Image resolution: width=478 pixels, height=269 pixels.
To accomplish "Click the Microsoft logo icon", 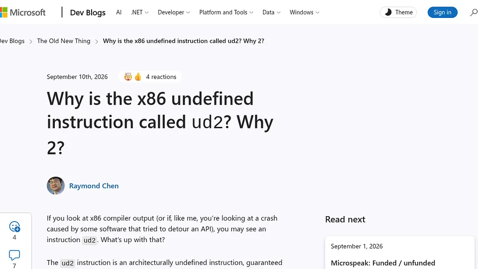I will [x=3, y=12].
